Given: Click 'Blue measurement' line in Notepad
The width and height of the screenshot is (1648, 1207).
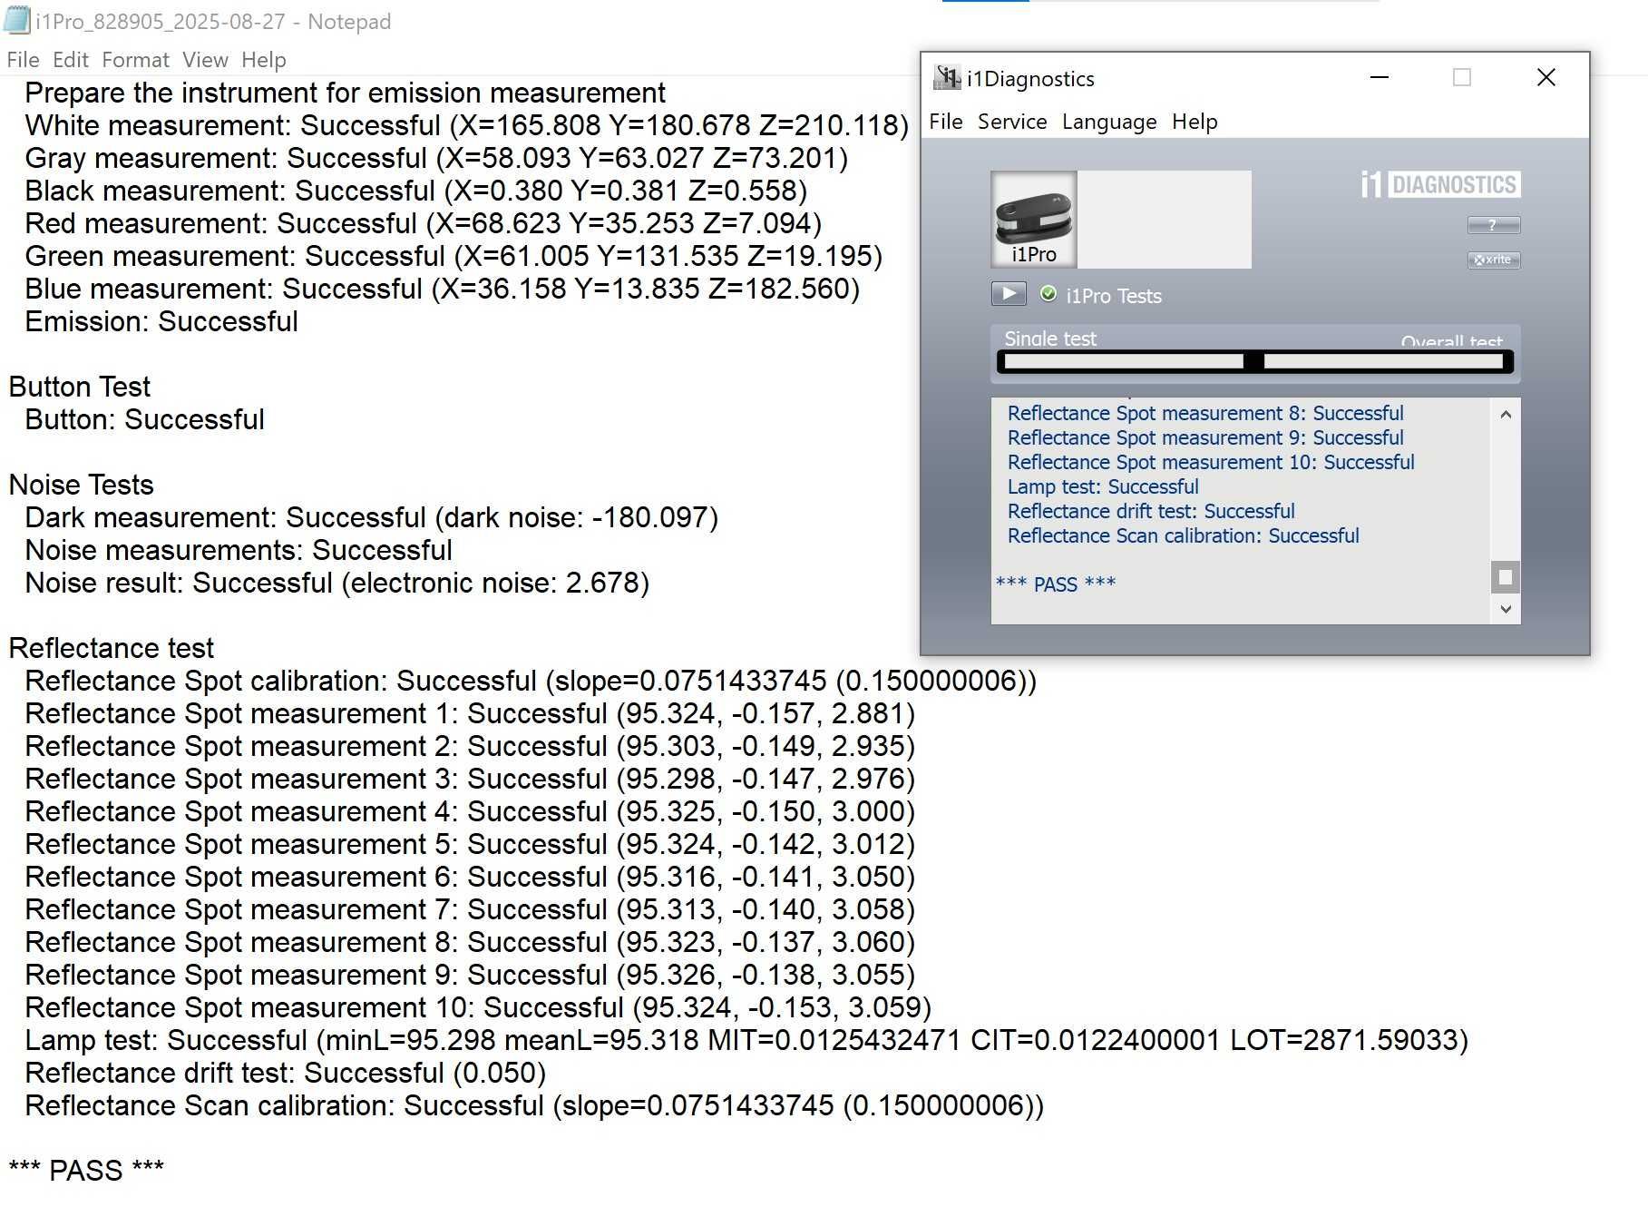Looking at the screenshot, I should tap(442, 289).
